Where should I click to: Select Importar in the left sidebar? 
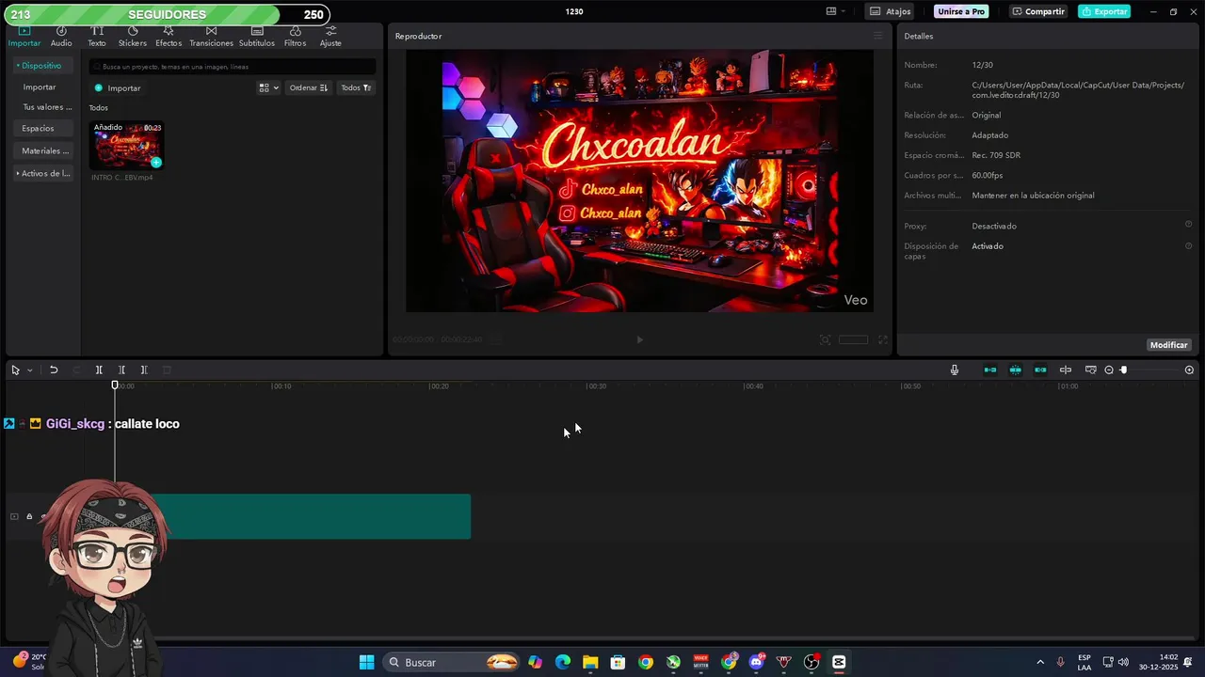(x=40, y=87)
